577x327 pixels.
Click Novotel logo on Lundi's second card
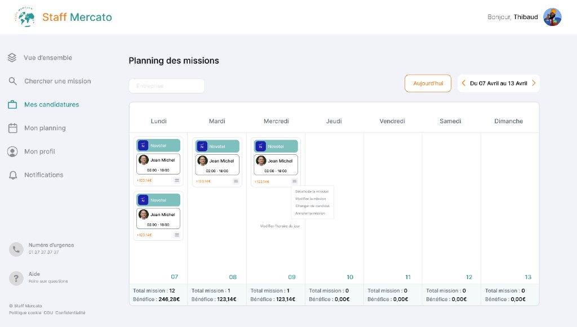point(143,200)
